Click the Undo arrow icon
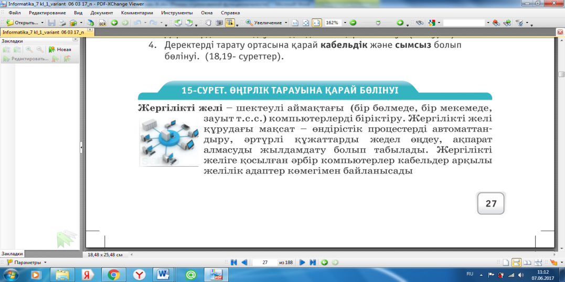Viewport: 565px width, 282px height. [137, 23]
